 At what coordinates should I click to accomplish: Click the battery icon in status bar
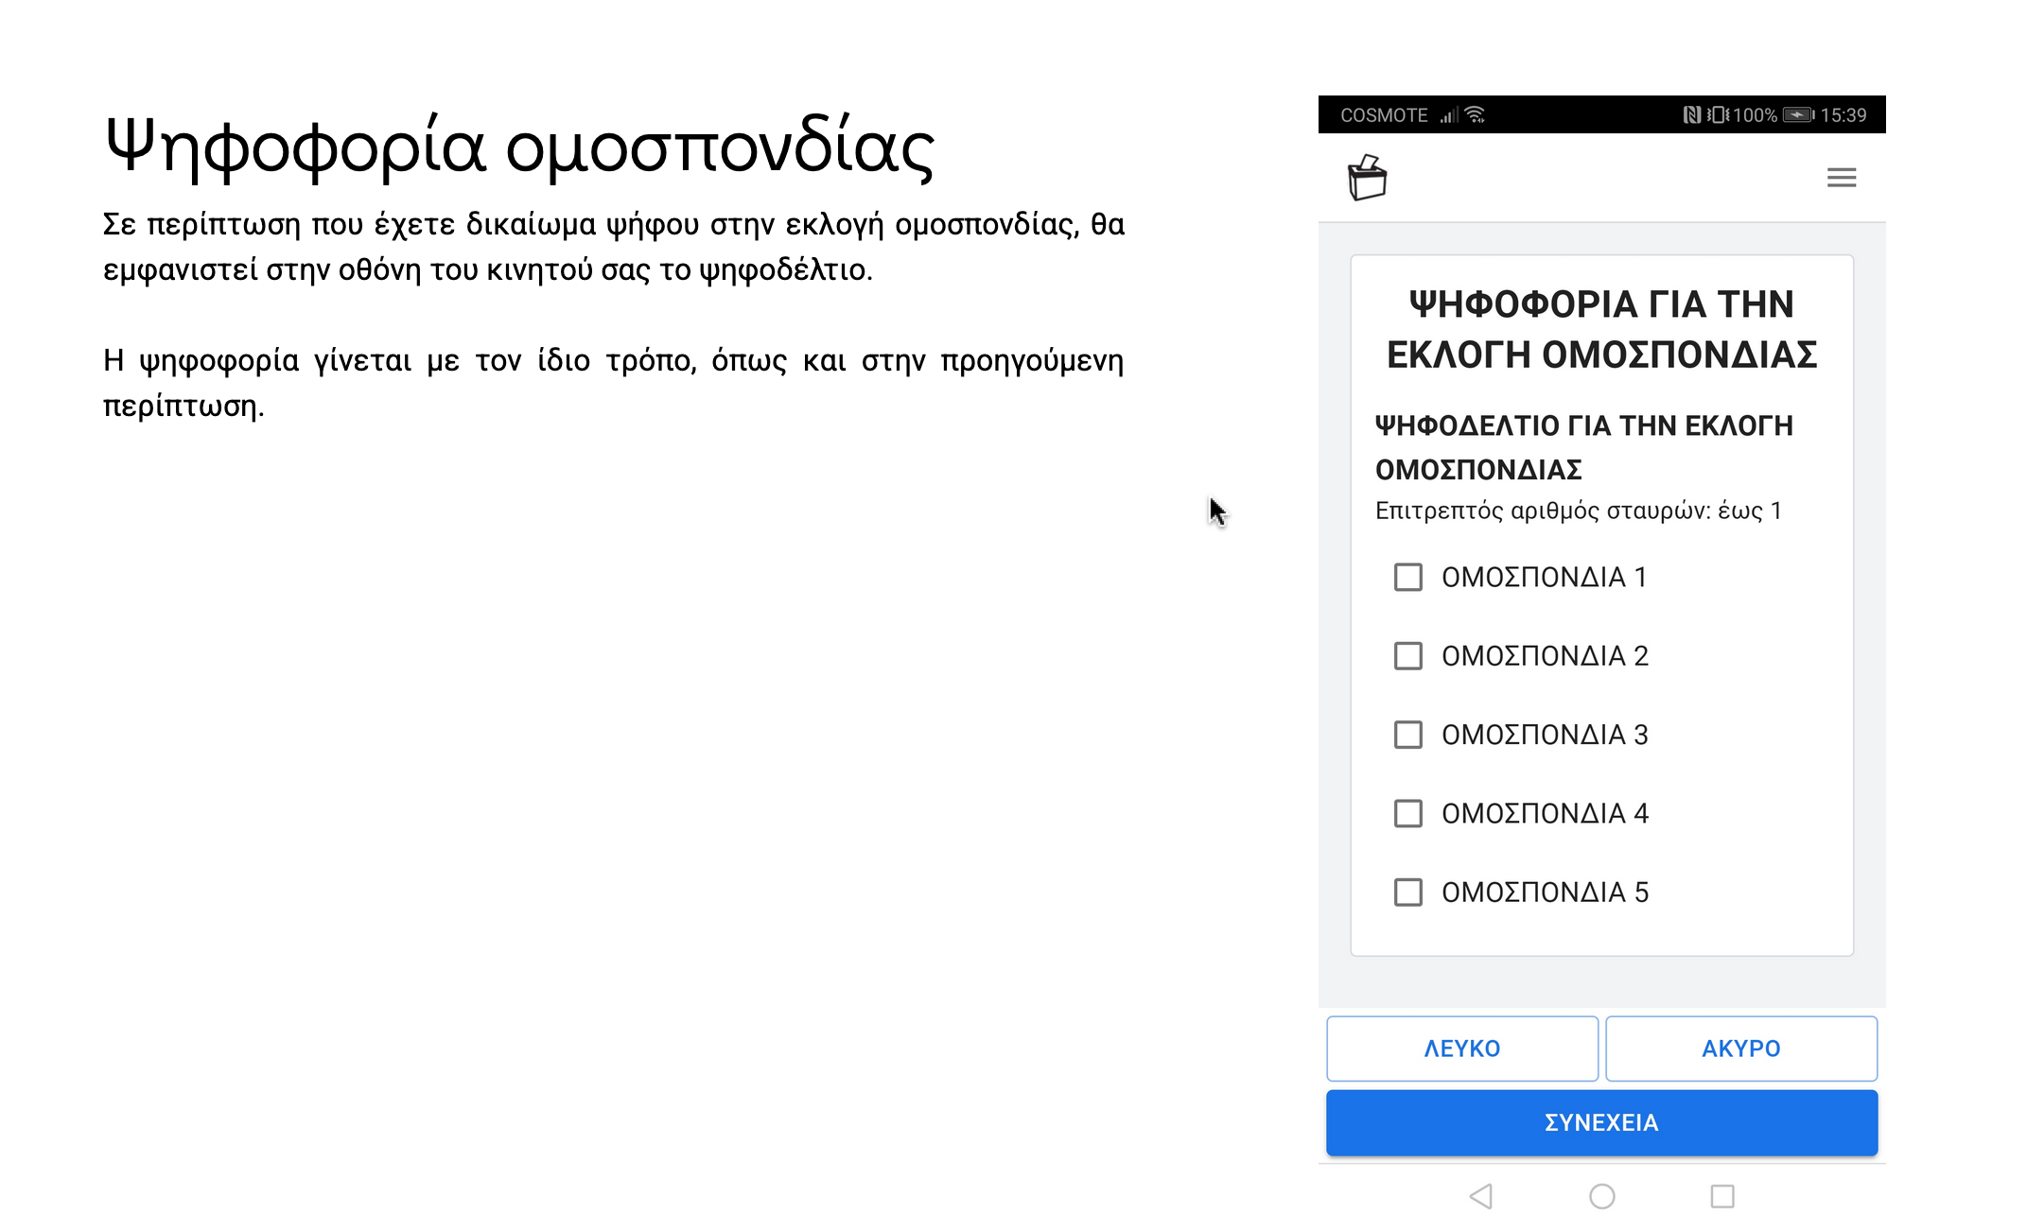click(x=1798, y=115)
